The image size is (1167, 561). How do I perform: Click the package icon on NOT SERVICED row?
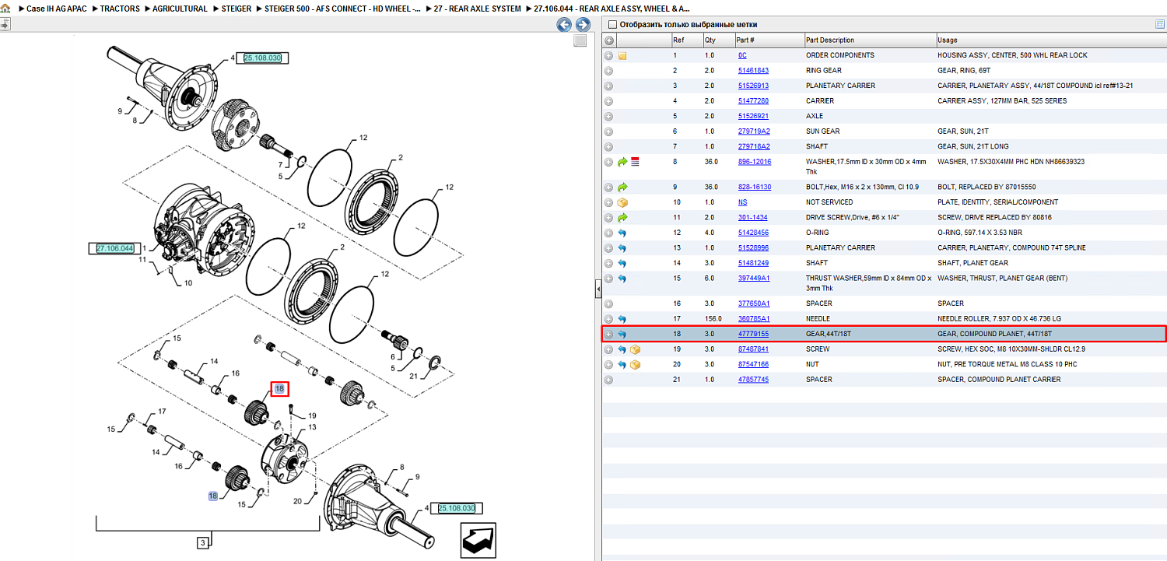tap(622, 202)
